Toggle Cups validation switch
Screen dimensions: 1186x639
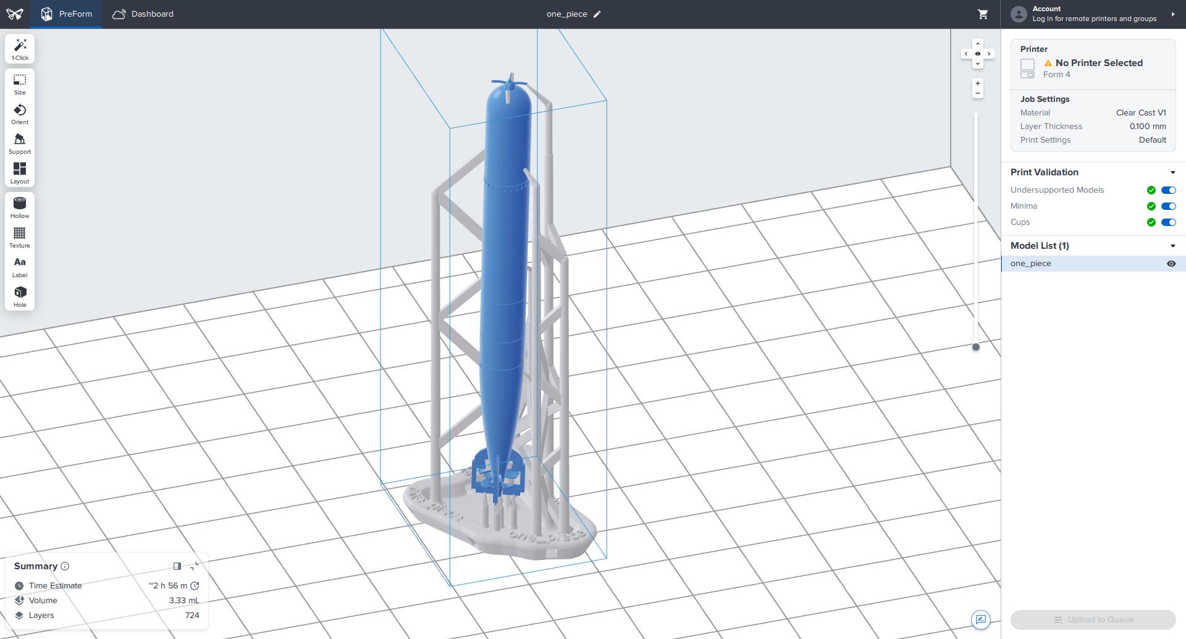(1169, 222)
